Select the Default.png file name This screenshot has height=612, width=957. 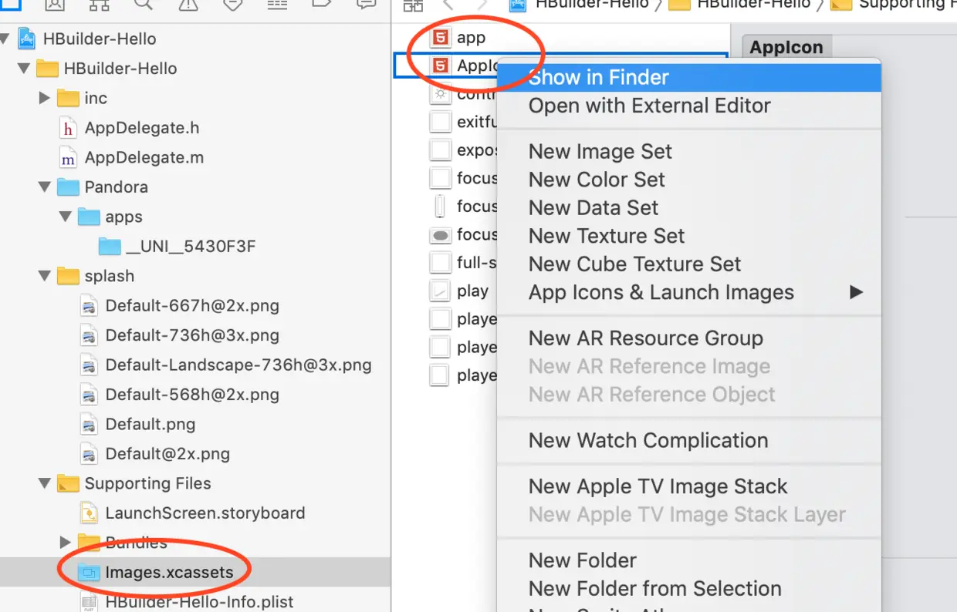coord(150,424)
